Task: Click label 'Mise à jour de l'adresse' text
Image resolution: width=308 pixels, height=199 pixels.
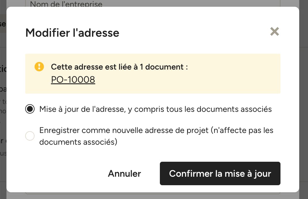Action: tap(82, 109)
